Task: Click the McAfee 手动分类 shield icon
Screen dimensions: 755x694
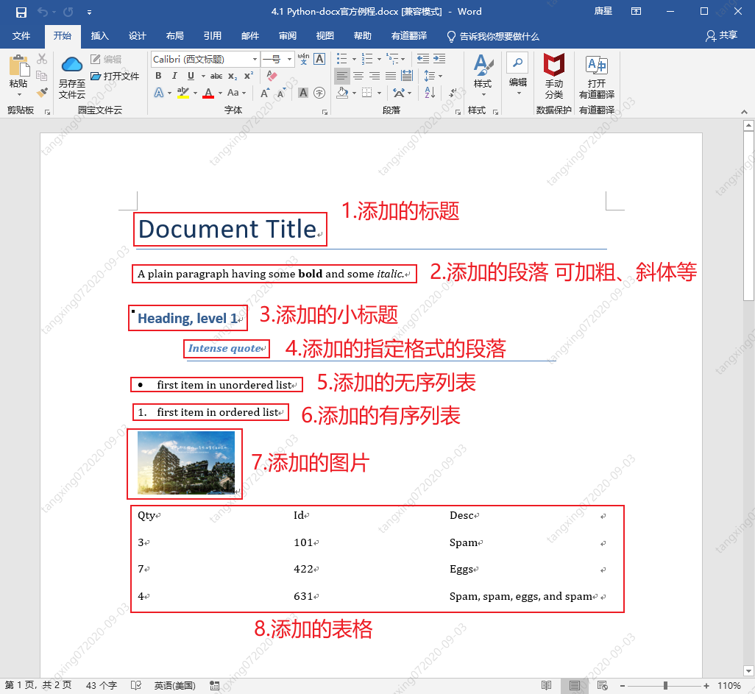Action: [x=553, y=65]
